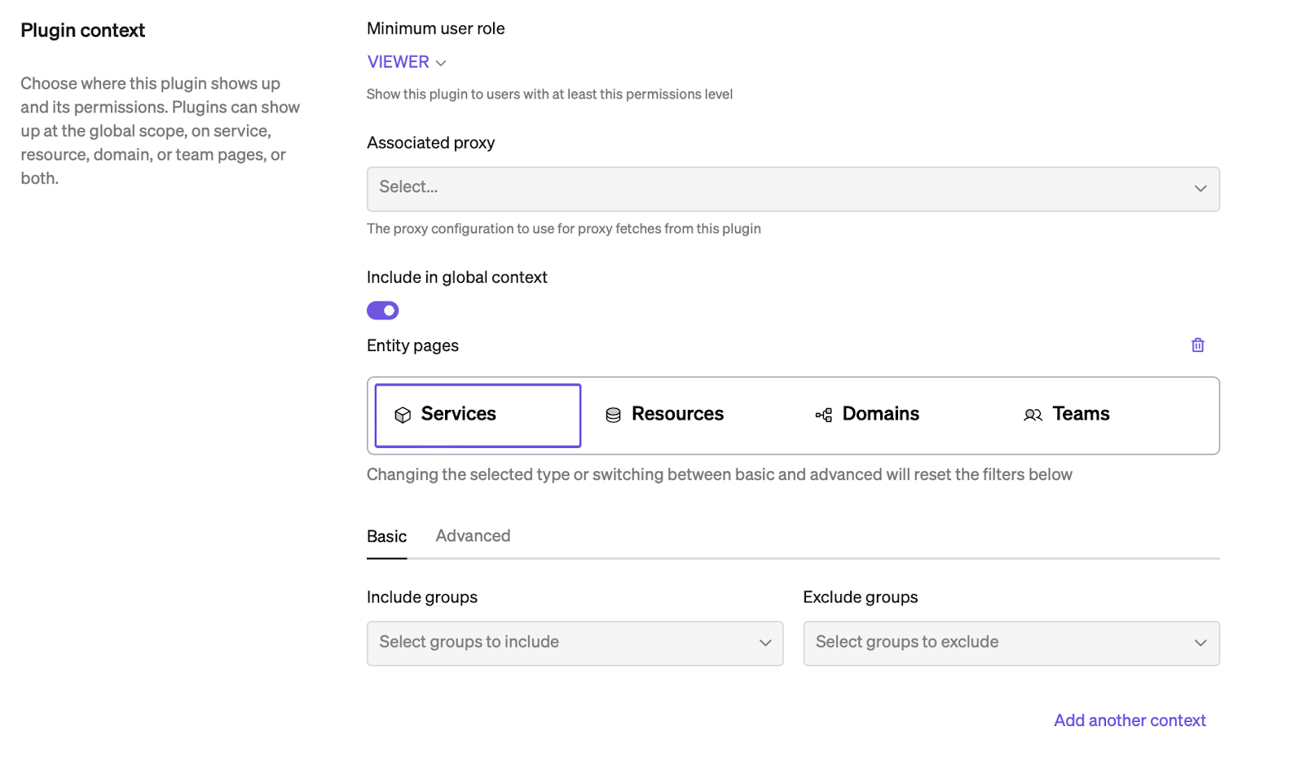Viewport: 1304px width, 761px height.
Task: Click the Domains hierarchy icon
Action: 824,416
